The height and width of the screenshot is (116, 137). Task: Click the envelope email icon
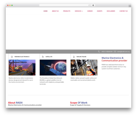point(115,52)
